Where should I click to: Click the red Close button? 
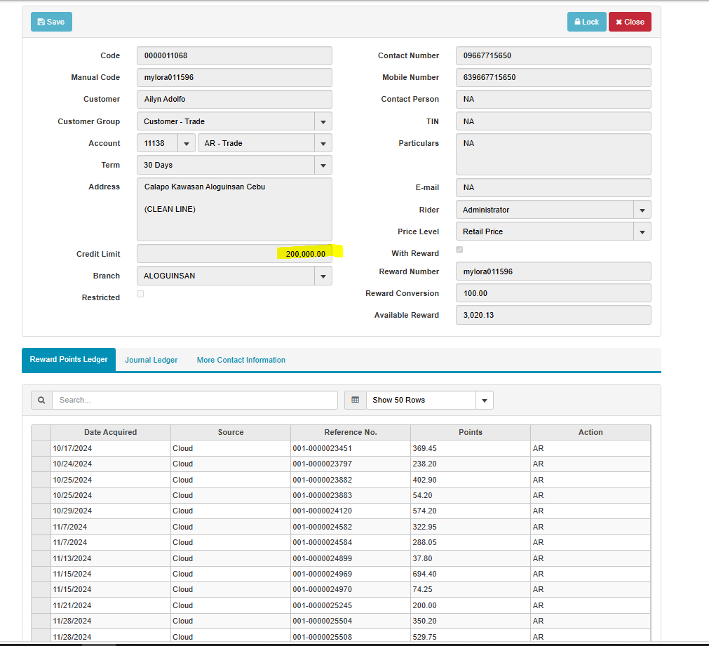coord(629,22)
